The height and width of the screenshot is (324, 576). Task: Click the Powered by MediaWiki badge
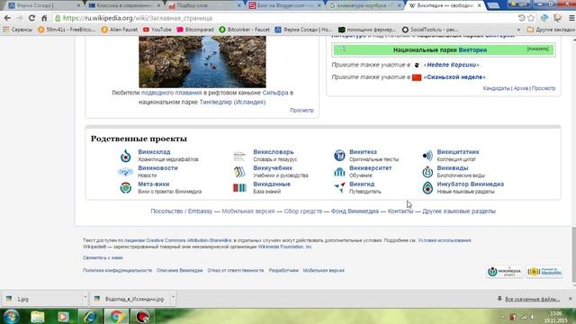(x=544, y=272)
